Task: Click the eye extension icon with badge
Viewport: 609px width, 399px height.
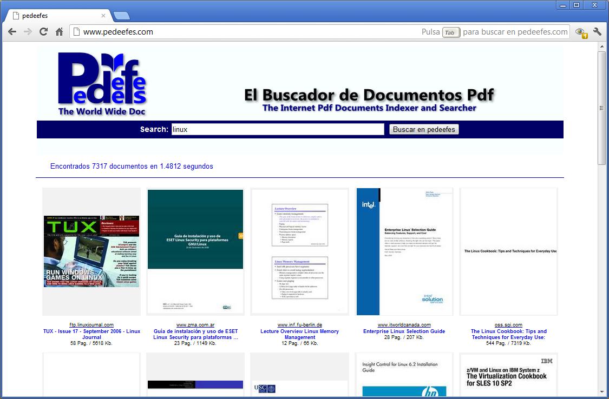Action: pos(581,32)
